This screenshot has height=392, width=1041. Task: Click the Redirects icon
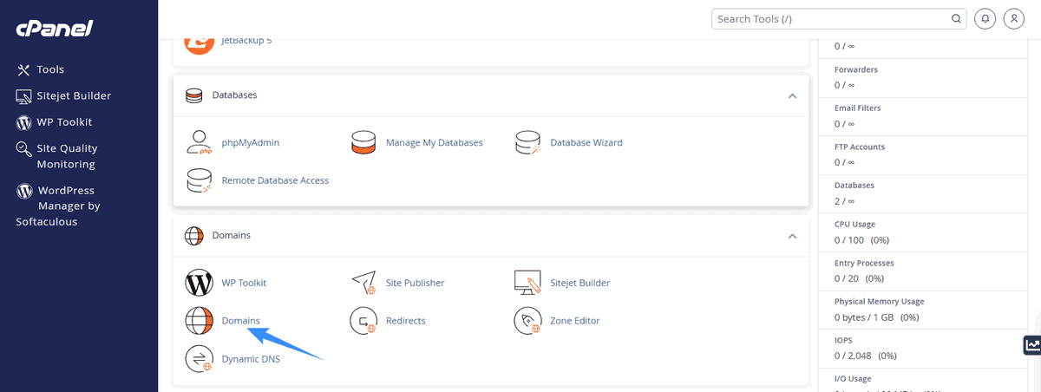coord(363,321)
